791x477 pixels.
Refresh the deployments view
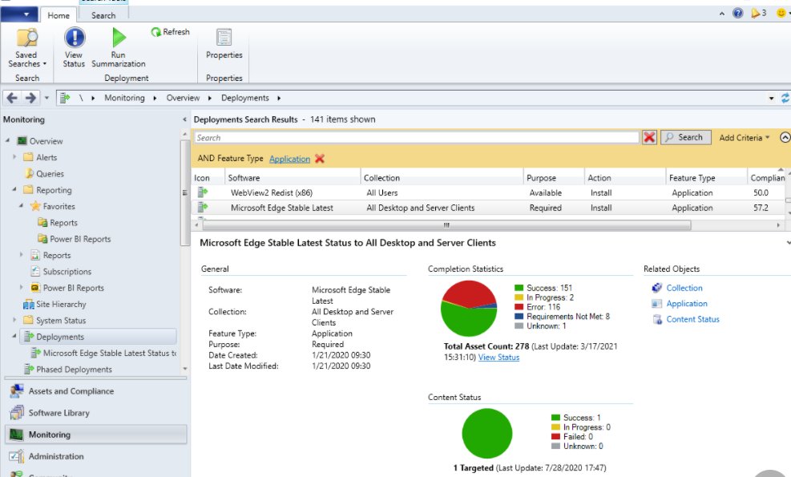tap(171, 32)
